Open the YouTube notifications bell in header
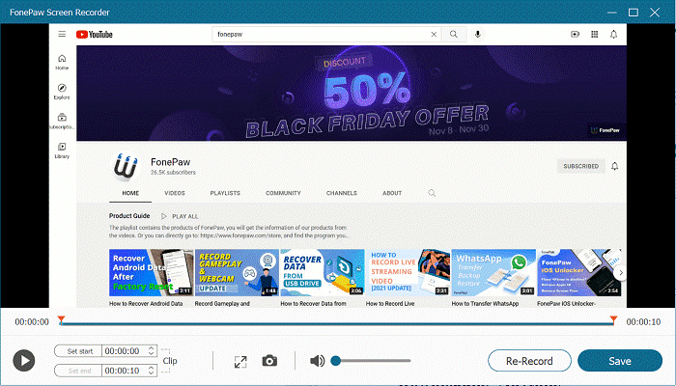Image resolution: width=676 pixels, height=386 pixels. tap(614, 34)
